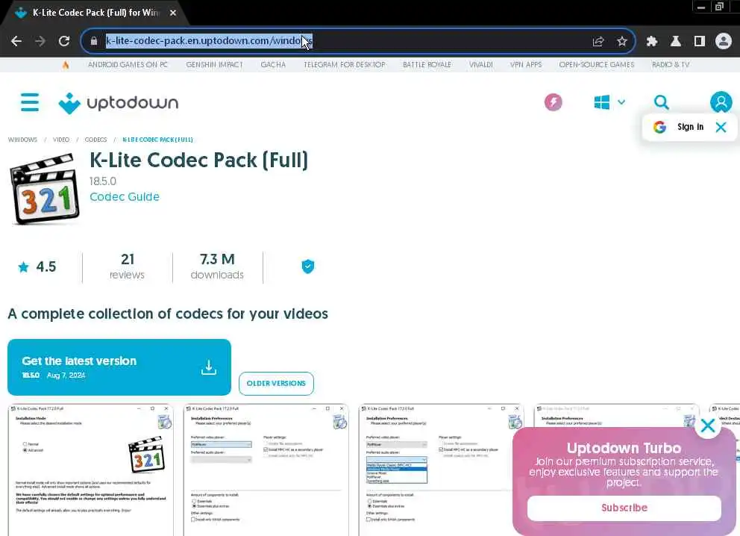Image resolution: width=740 pixels, height=536 pixels.
Task: Open the Battle Royale category
Action: click(427, 65)
